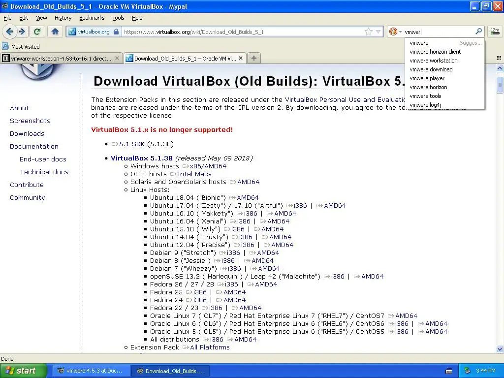Open the URL history dropdown arrow

tap(378, 31)
